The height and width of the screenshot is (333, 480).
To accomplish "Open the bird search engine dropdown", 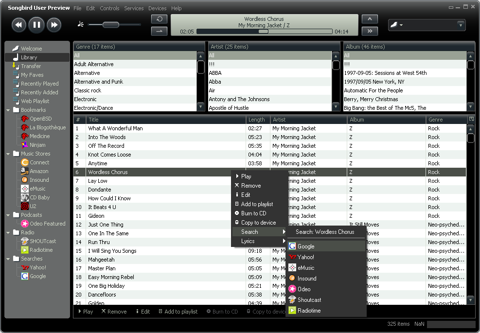I will click(396, 25).
